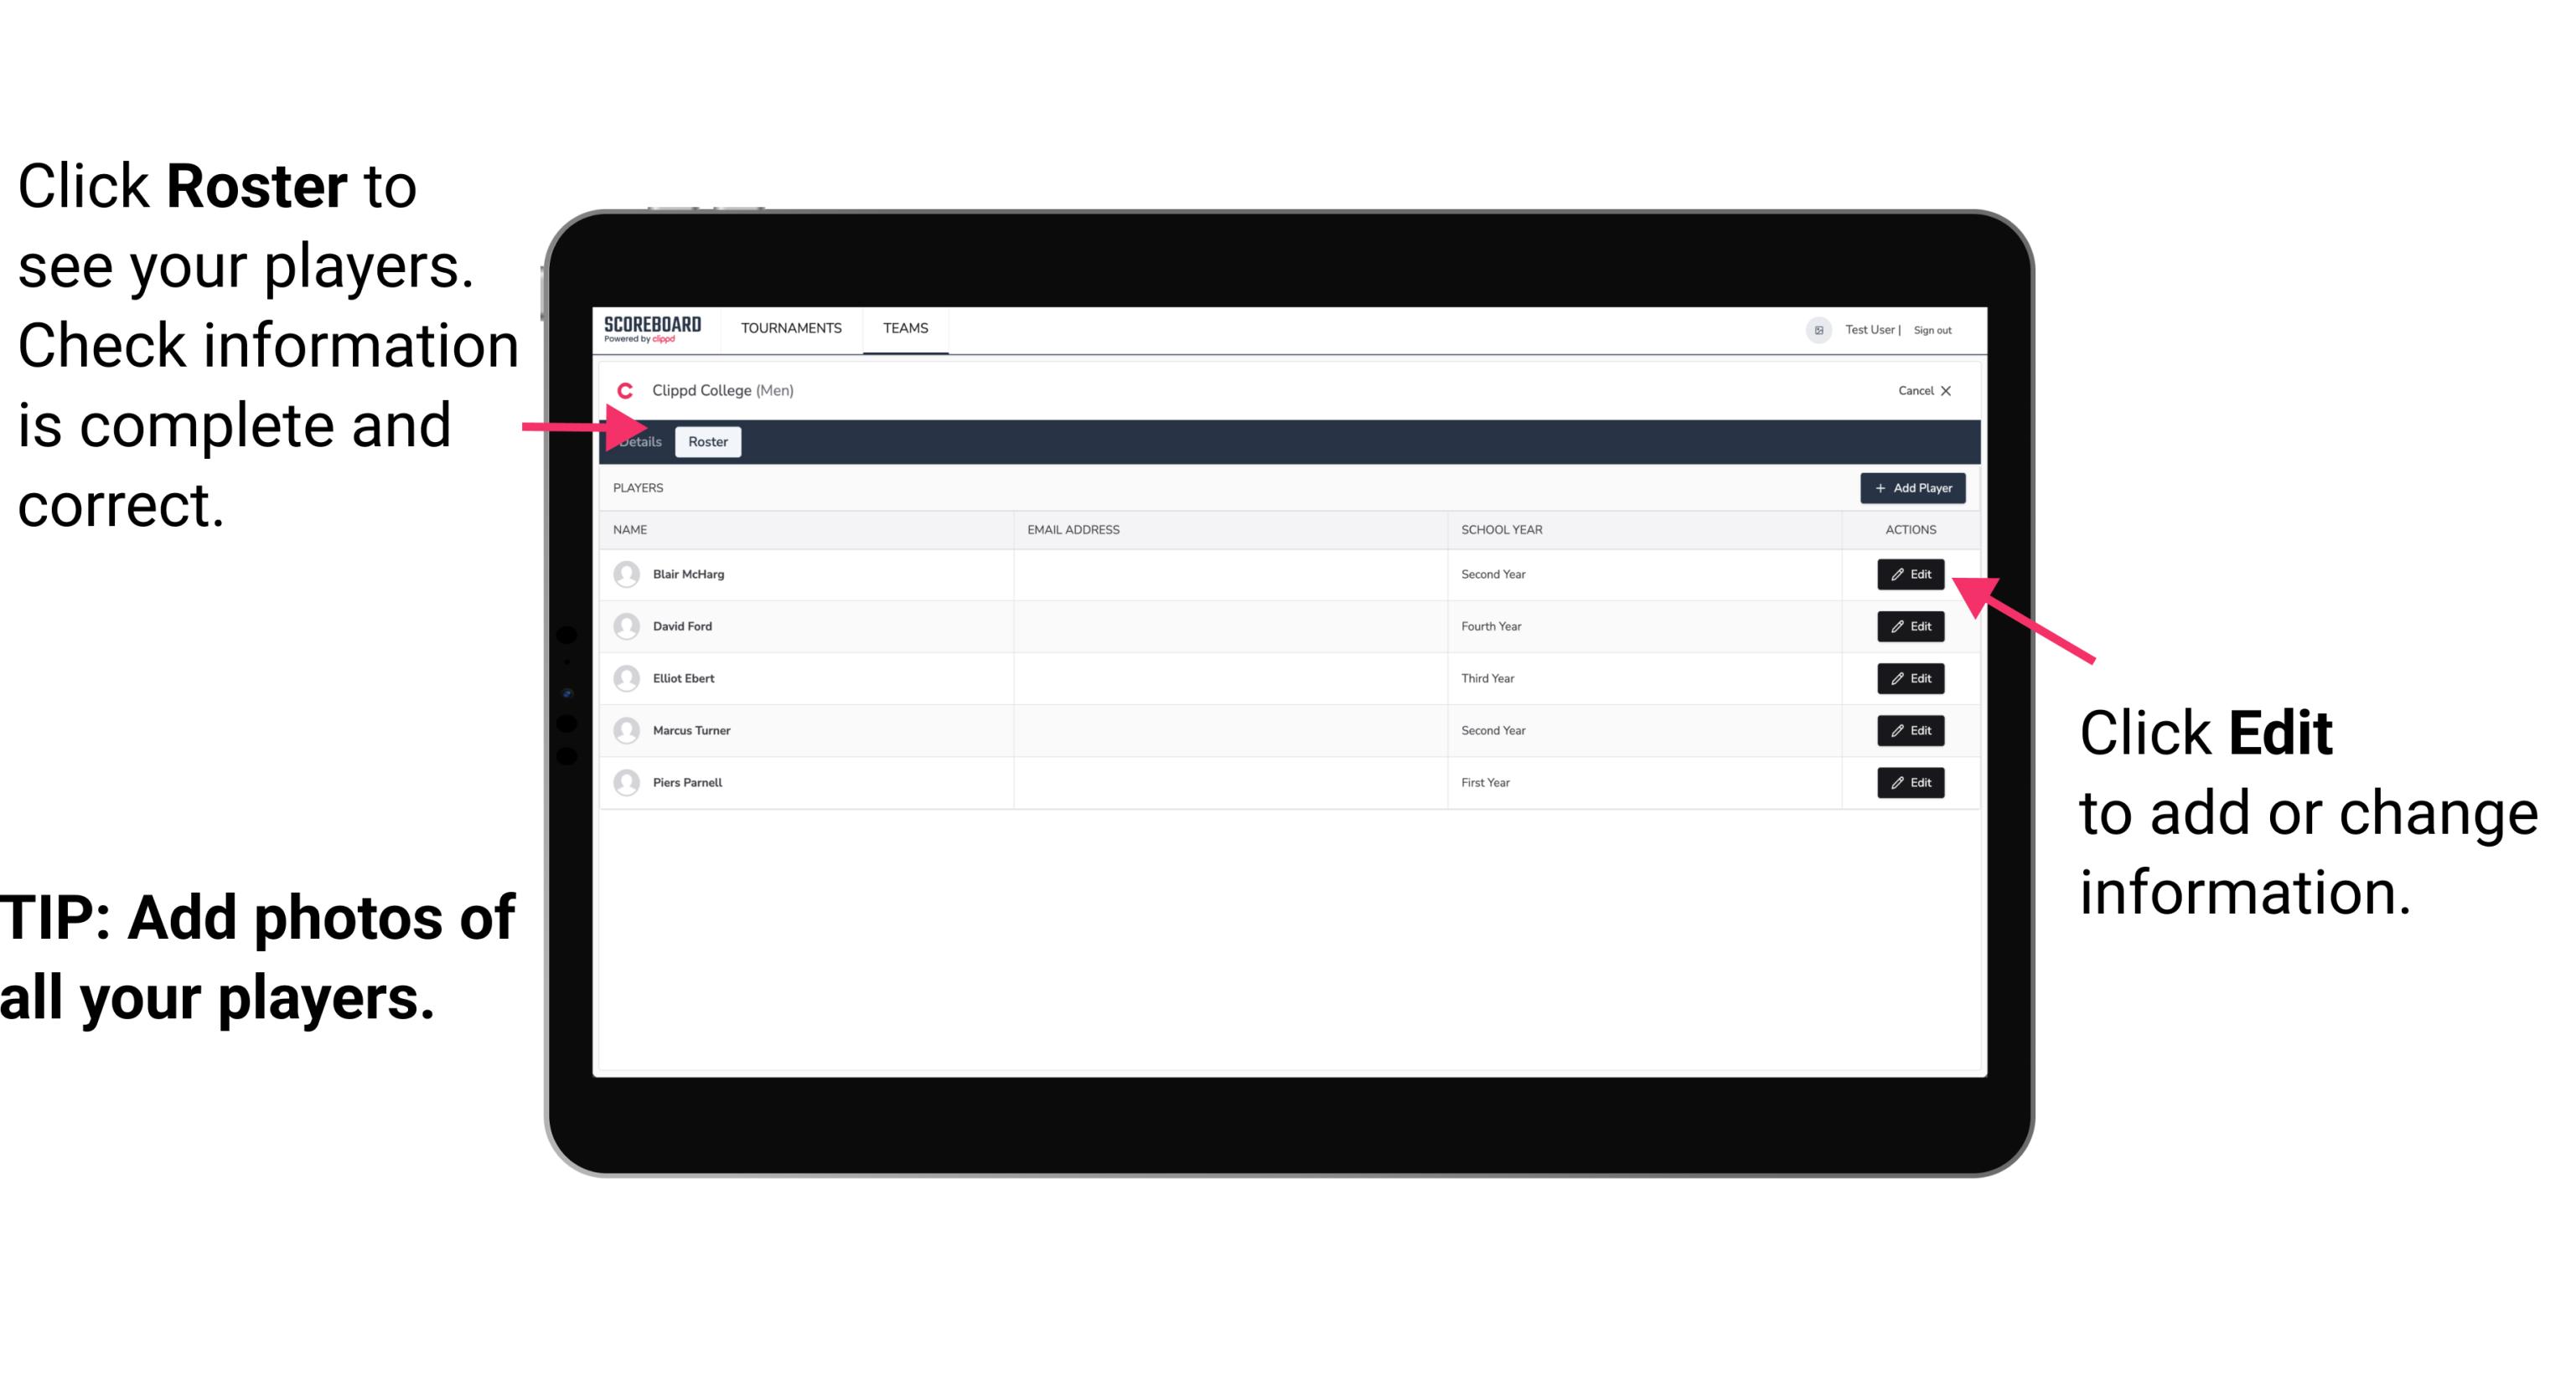
Task: Expand the SCOREBOARD navigation header
Action: pos(655,329)
